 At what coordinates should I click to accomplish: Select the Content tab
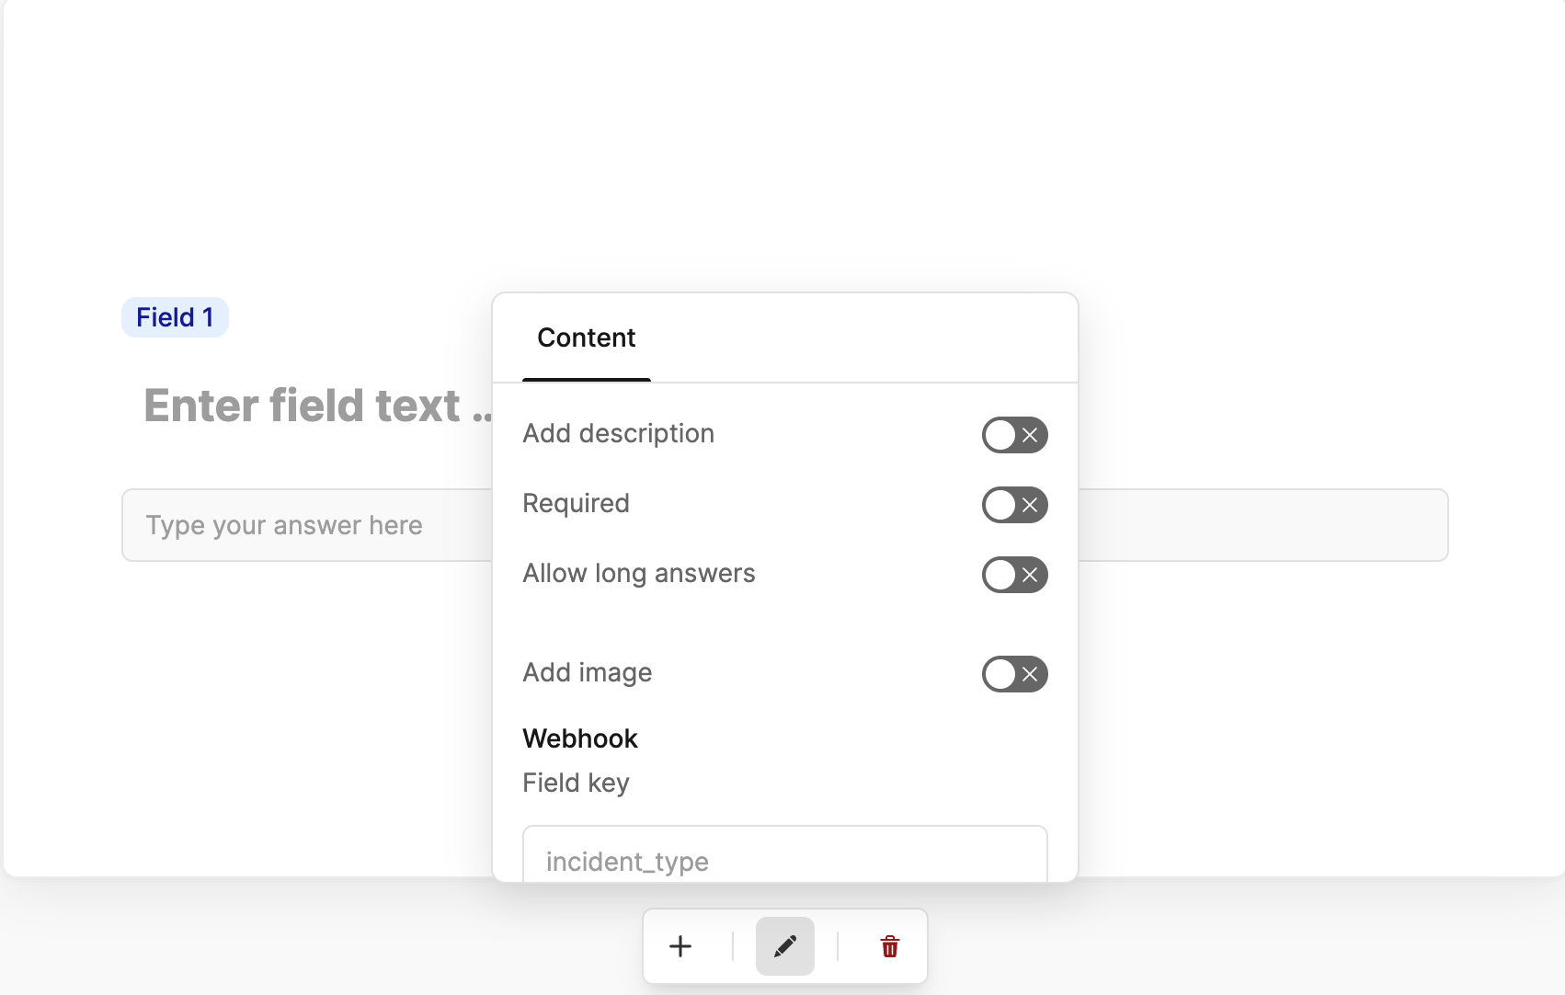587,338
